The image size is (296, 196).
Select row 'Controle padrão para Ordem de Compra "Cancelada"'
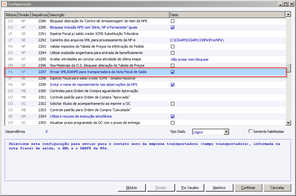pyautogui.click(x=145, y=110)
